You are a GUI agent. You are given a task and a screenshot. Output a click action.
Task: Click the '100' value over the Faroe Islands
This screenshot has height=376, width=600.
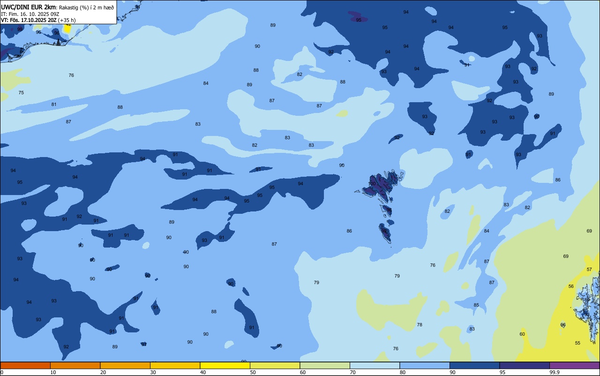[372, 184]
